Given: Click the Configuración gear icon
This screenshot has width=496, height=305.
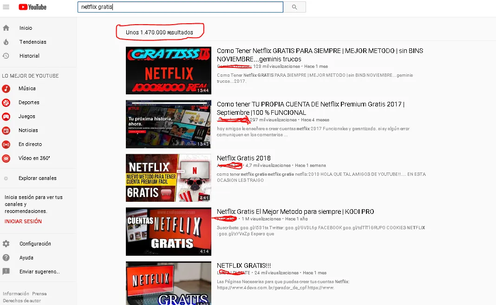Looking at the screenshot, I should coord(6,244).
